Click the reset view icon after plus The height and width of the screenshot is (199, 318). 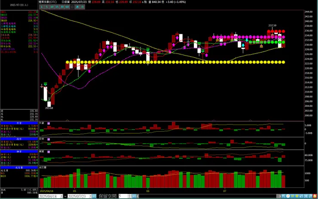coord(301,196)
